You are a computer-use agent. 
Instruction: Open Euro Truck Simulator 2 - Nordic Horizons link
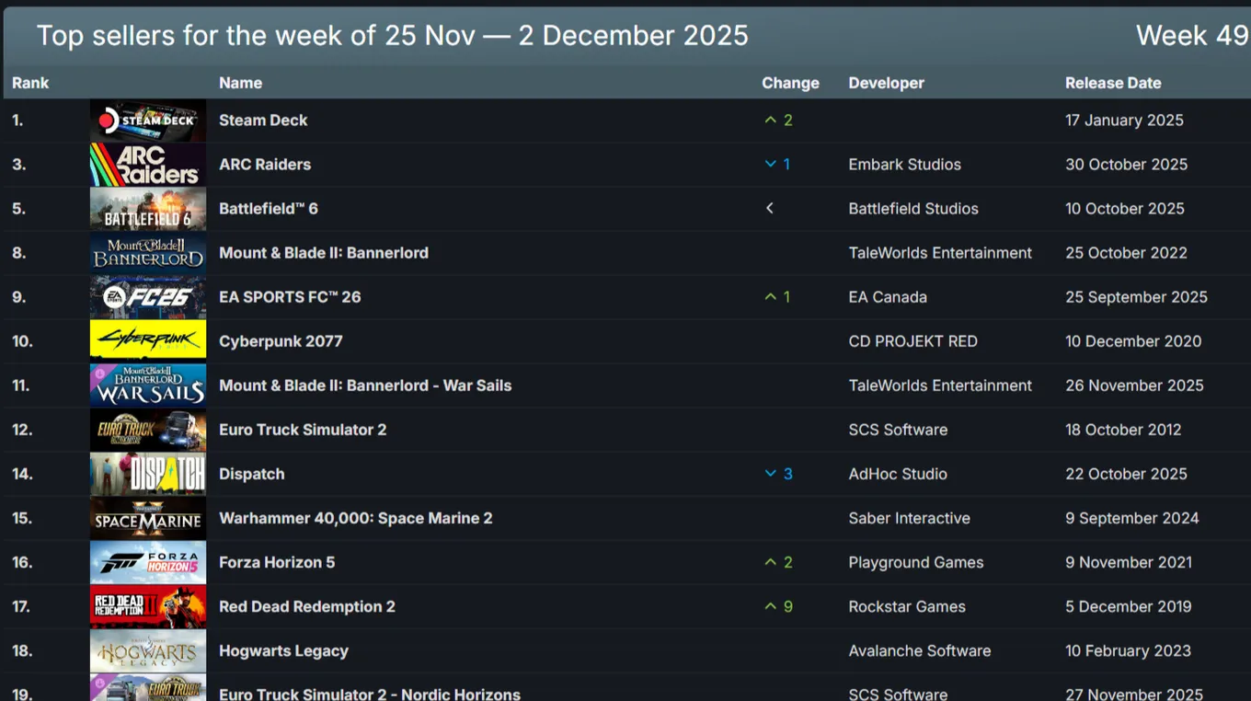[x=370, y=695]
